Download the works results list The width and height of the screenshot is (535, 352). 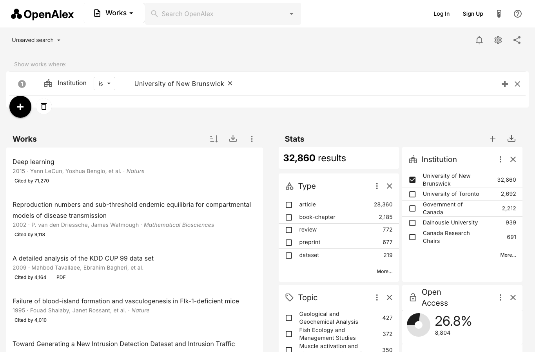tap(233, 139)
